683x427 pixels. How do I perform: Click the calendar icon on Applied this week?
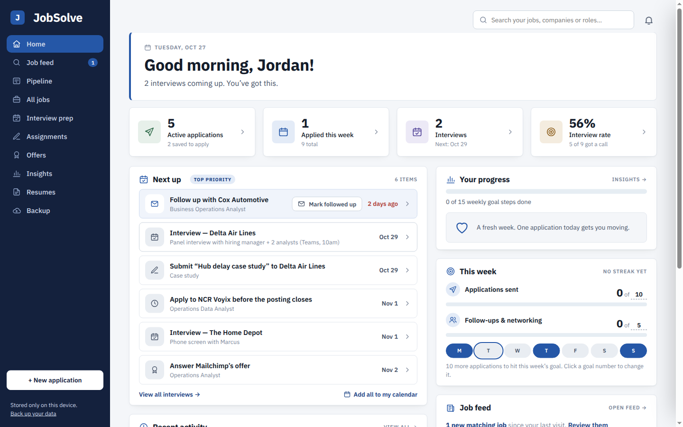[283, 132]
